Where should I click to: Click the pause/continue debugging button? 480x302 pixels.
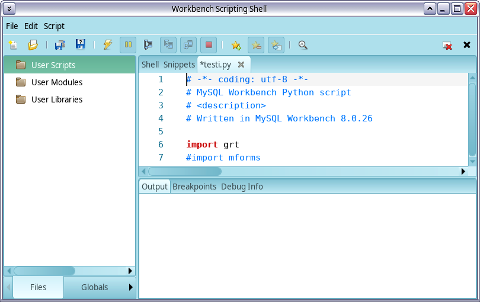(128, 45)
